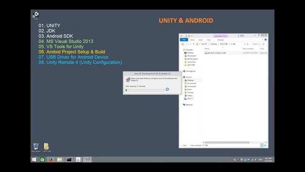Open Pictures under This PC
This screenshot has width=305, height=172.
(189, 93)
